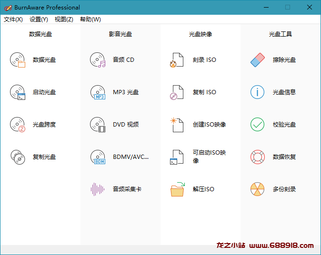Select the 多份刻录 label

284,189
